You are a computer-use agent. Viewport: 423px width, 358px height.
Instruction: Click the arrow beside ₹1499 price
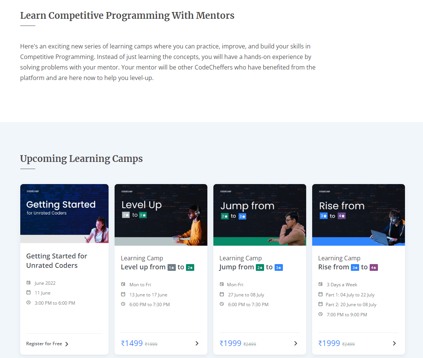tap(197, 343)
